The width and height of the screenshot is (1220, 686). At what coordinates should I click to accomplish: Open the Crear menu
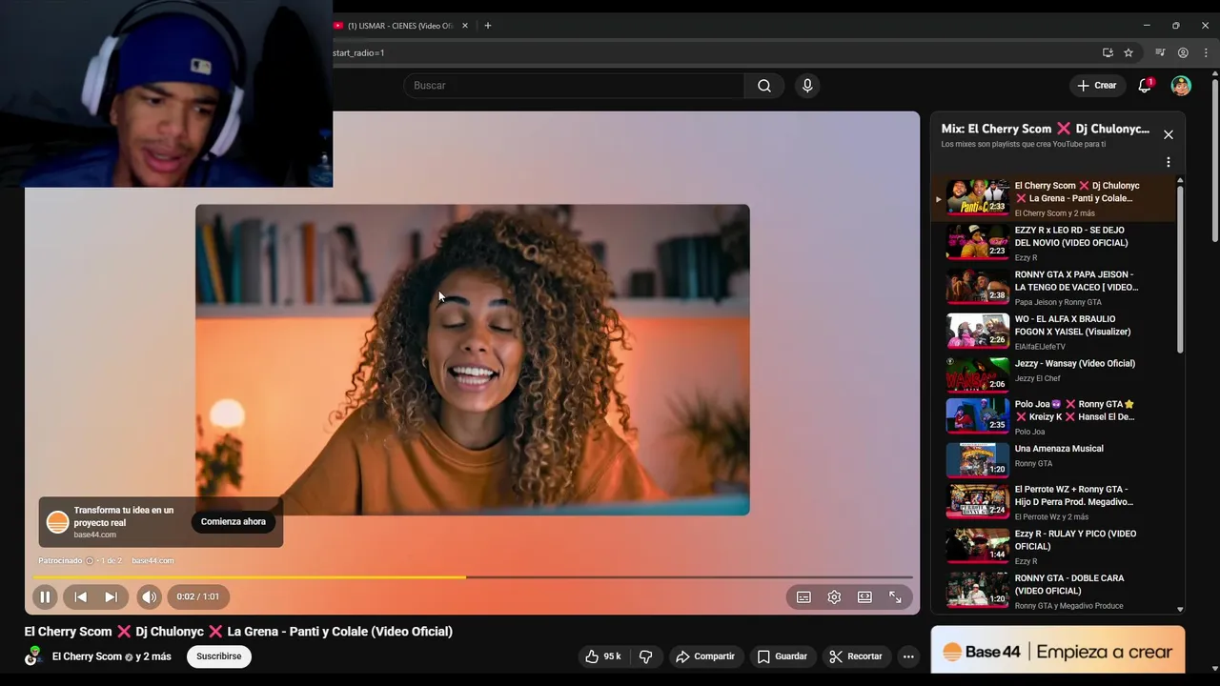(x=1096, y=86)
